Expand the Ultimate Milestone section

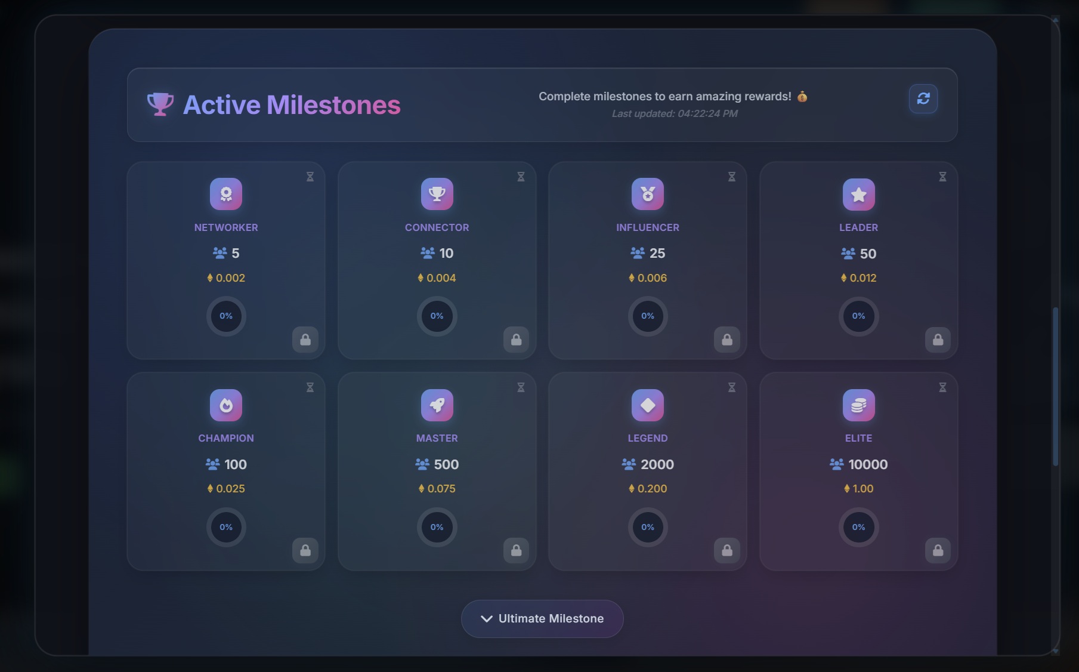point(542,619)
